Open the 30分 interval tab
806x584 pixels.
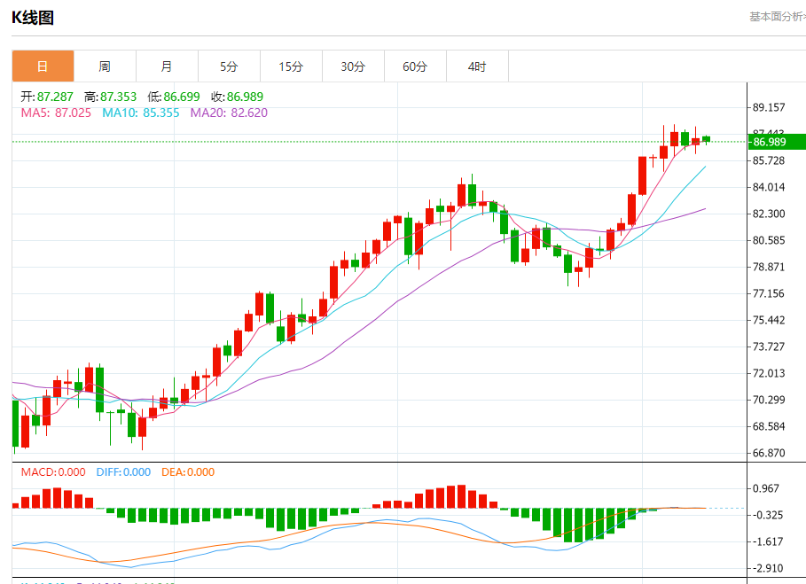(x=353, y=66)
